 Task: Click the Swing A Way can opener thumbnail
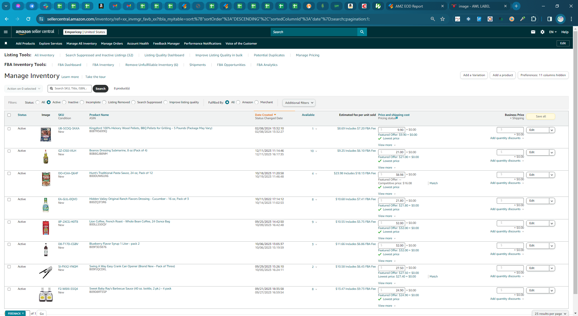point(46,272)
